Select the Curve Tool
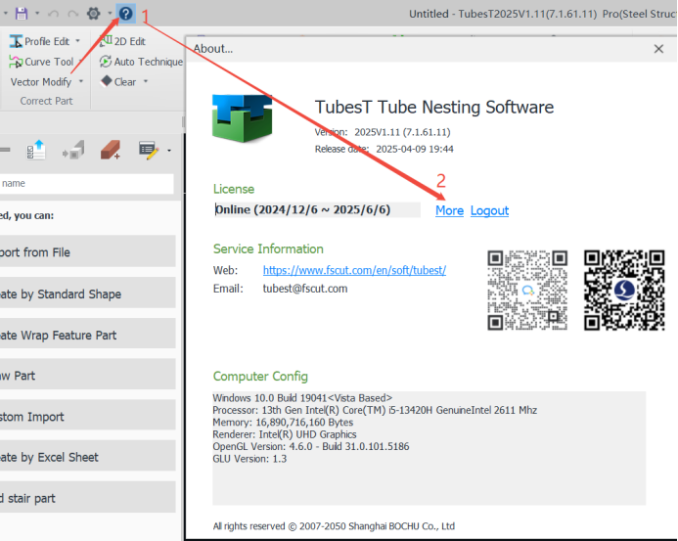 pos(41,62)
